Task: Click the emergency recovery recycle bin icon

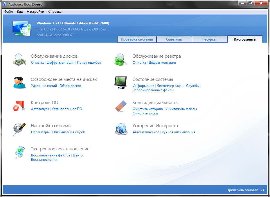Action: 19,152
